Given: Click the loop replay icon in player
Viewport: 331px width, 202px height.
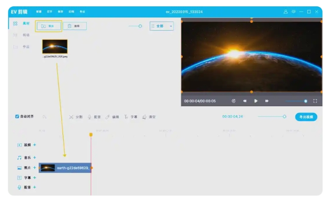Looking at the screenshot, I should (x=234, y=101).
